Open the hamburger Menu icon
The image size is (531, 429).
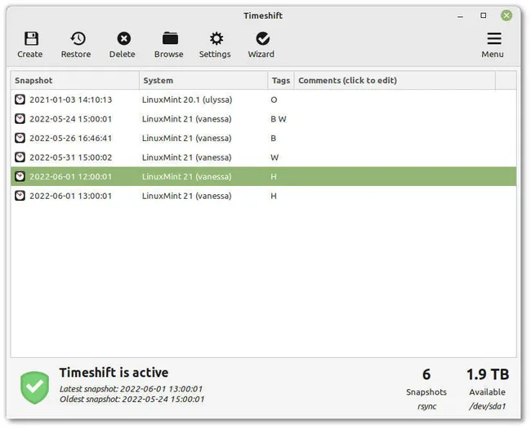[493, 38]
